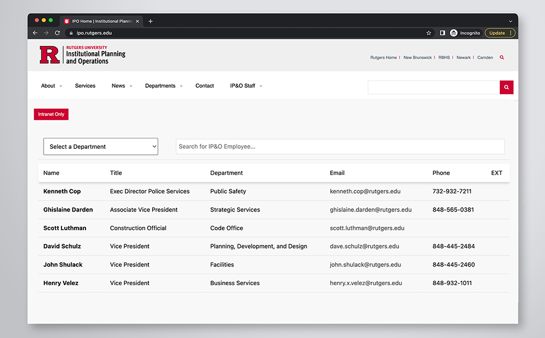The image size is (545, 338).
Task: Open the tab list chevron
Action: (511, 21)
